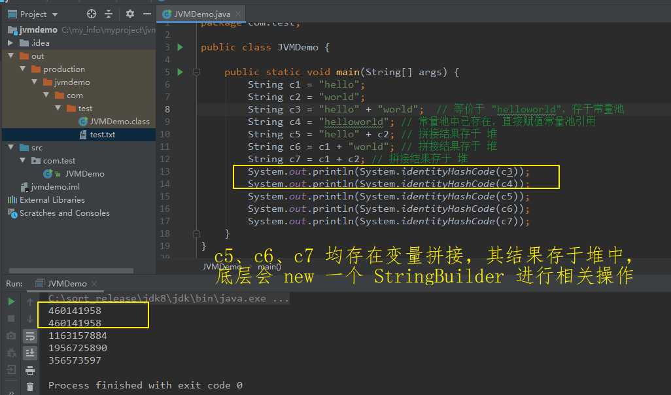Collapse the src folder

click(10, 148)
